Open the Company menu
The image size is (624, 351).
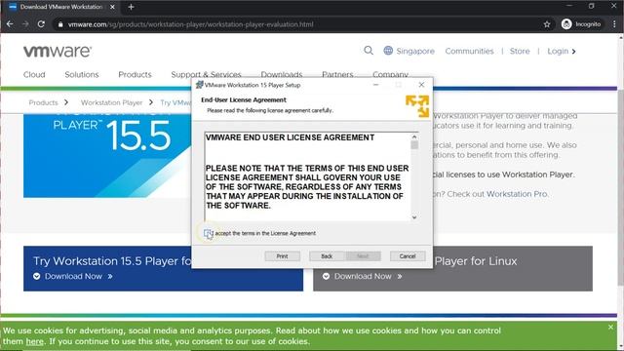(390, 74)
